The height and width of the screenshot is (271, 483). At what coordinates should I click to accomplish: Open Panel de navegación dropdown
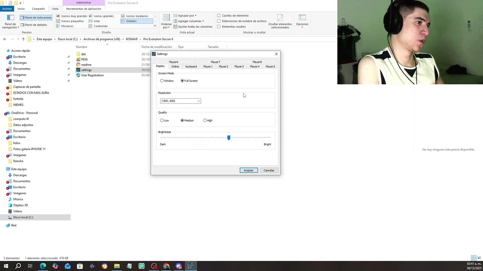[10, 22]
